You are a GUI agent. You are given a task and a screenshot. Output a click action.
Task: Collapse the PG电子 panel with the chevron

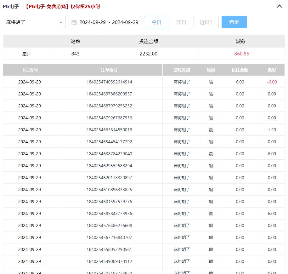279,6
